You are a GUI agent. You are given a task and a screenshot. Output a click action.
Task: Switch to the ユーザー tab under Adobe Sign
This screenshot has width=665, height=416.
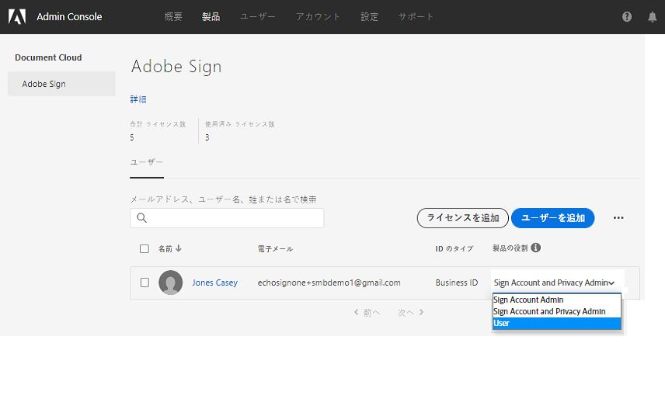pos(147,163)
